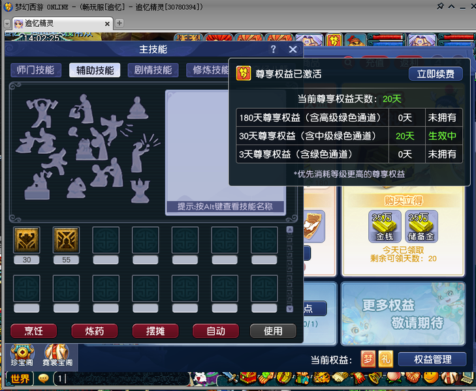Click the 25万 金钱 gold reward icon
Screen dimensions: 476x391
coord(385,227)
